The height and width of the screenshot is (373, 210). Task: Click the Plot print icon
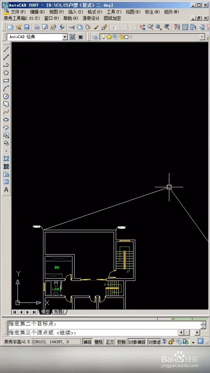click(x=37, y=27)
